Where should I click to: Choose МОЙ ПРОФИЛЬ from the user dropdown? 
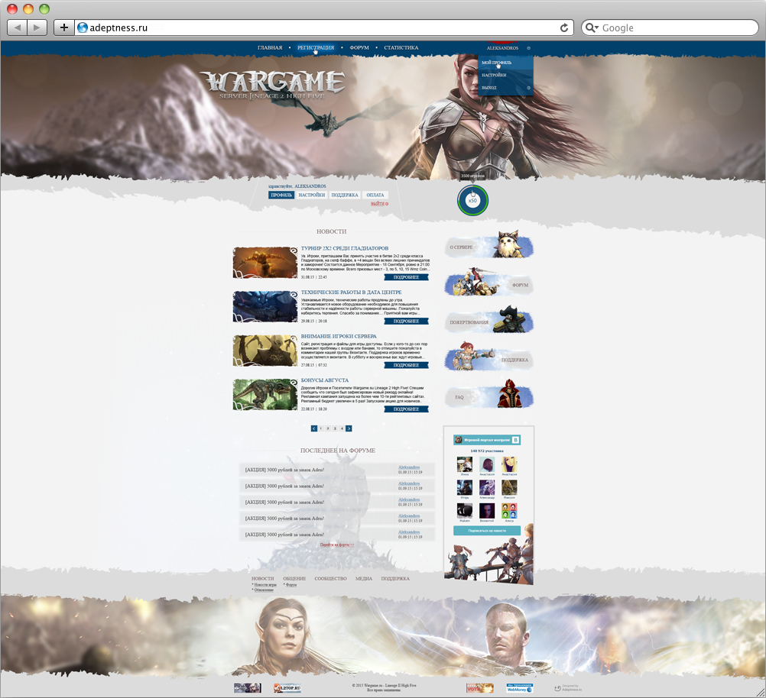pyautogui.click(x=505, y=63)
